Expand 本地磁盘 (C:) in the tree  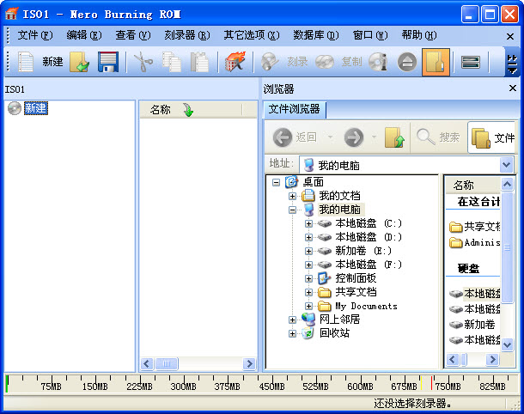point(308,223)
